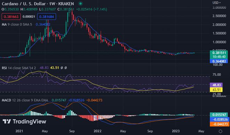Screen dimensions: 230x135
Task: Click green MACD axis label 0.015747
Action: (219, 115)
